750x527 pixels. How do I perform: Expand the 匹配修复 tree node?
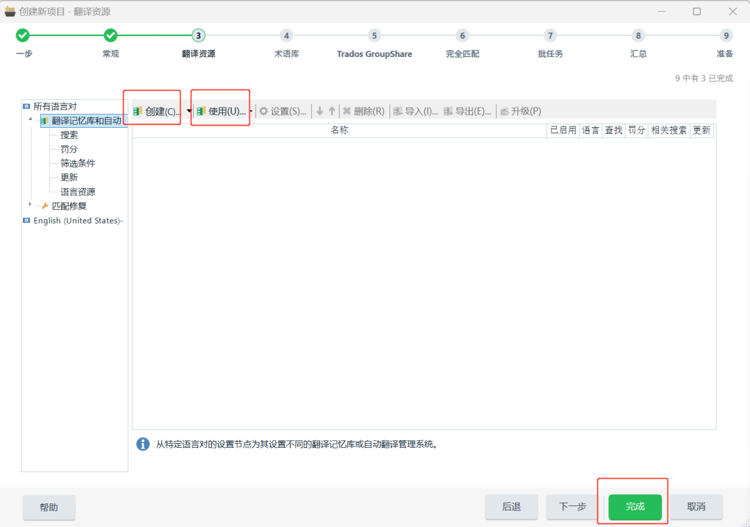tap(29, 206)
